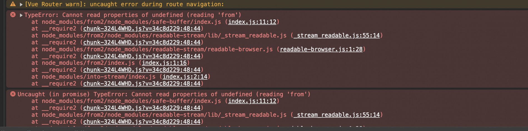Click the Uncaught (in promise) TypeError message text

click(164, 94)
